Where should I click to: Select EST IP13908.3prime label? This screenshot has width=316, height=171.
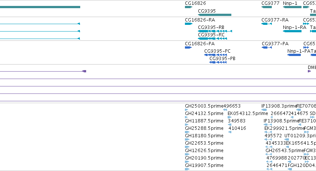pos(279,106)
